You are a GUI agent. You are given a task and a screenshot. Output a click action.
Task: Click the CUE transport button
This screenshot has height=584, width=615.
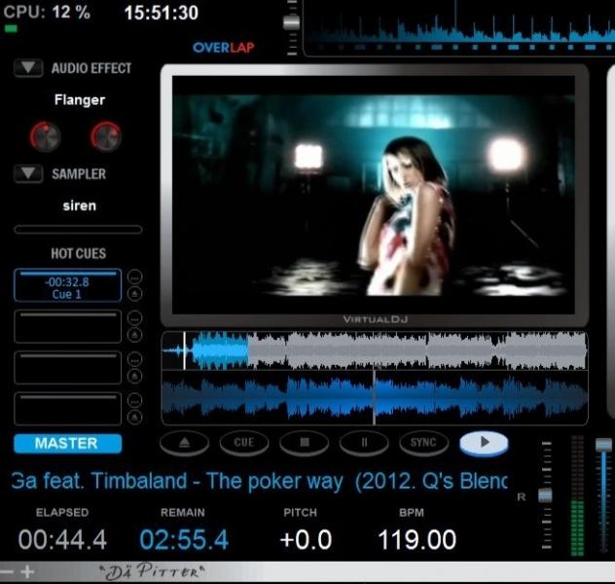coord(244,443)
